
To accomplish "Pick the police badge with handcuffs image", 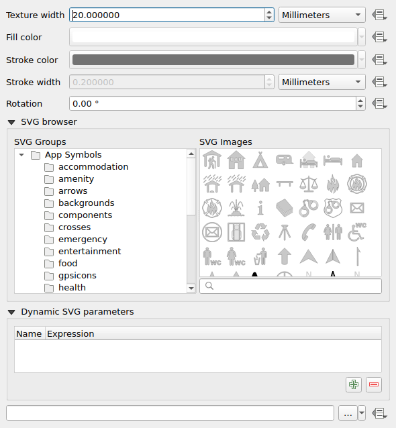I will pos(333,208).
